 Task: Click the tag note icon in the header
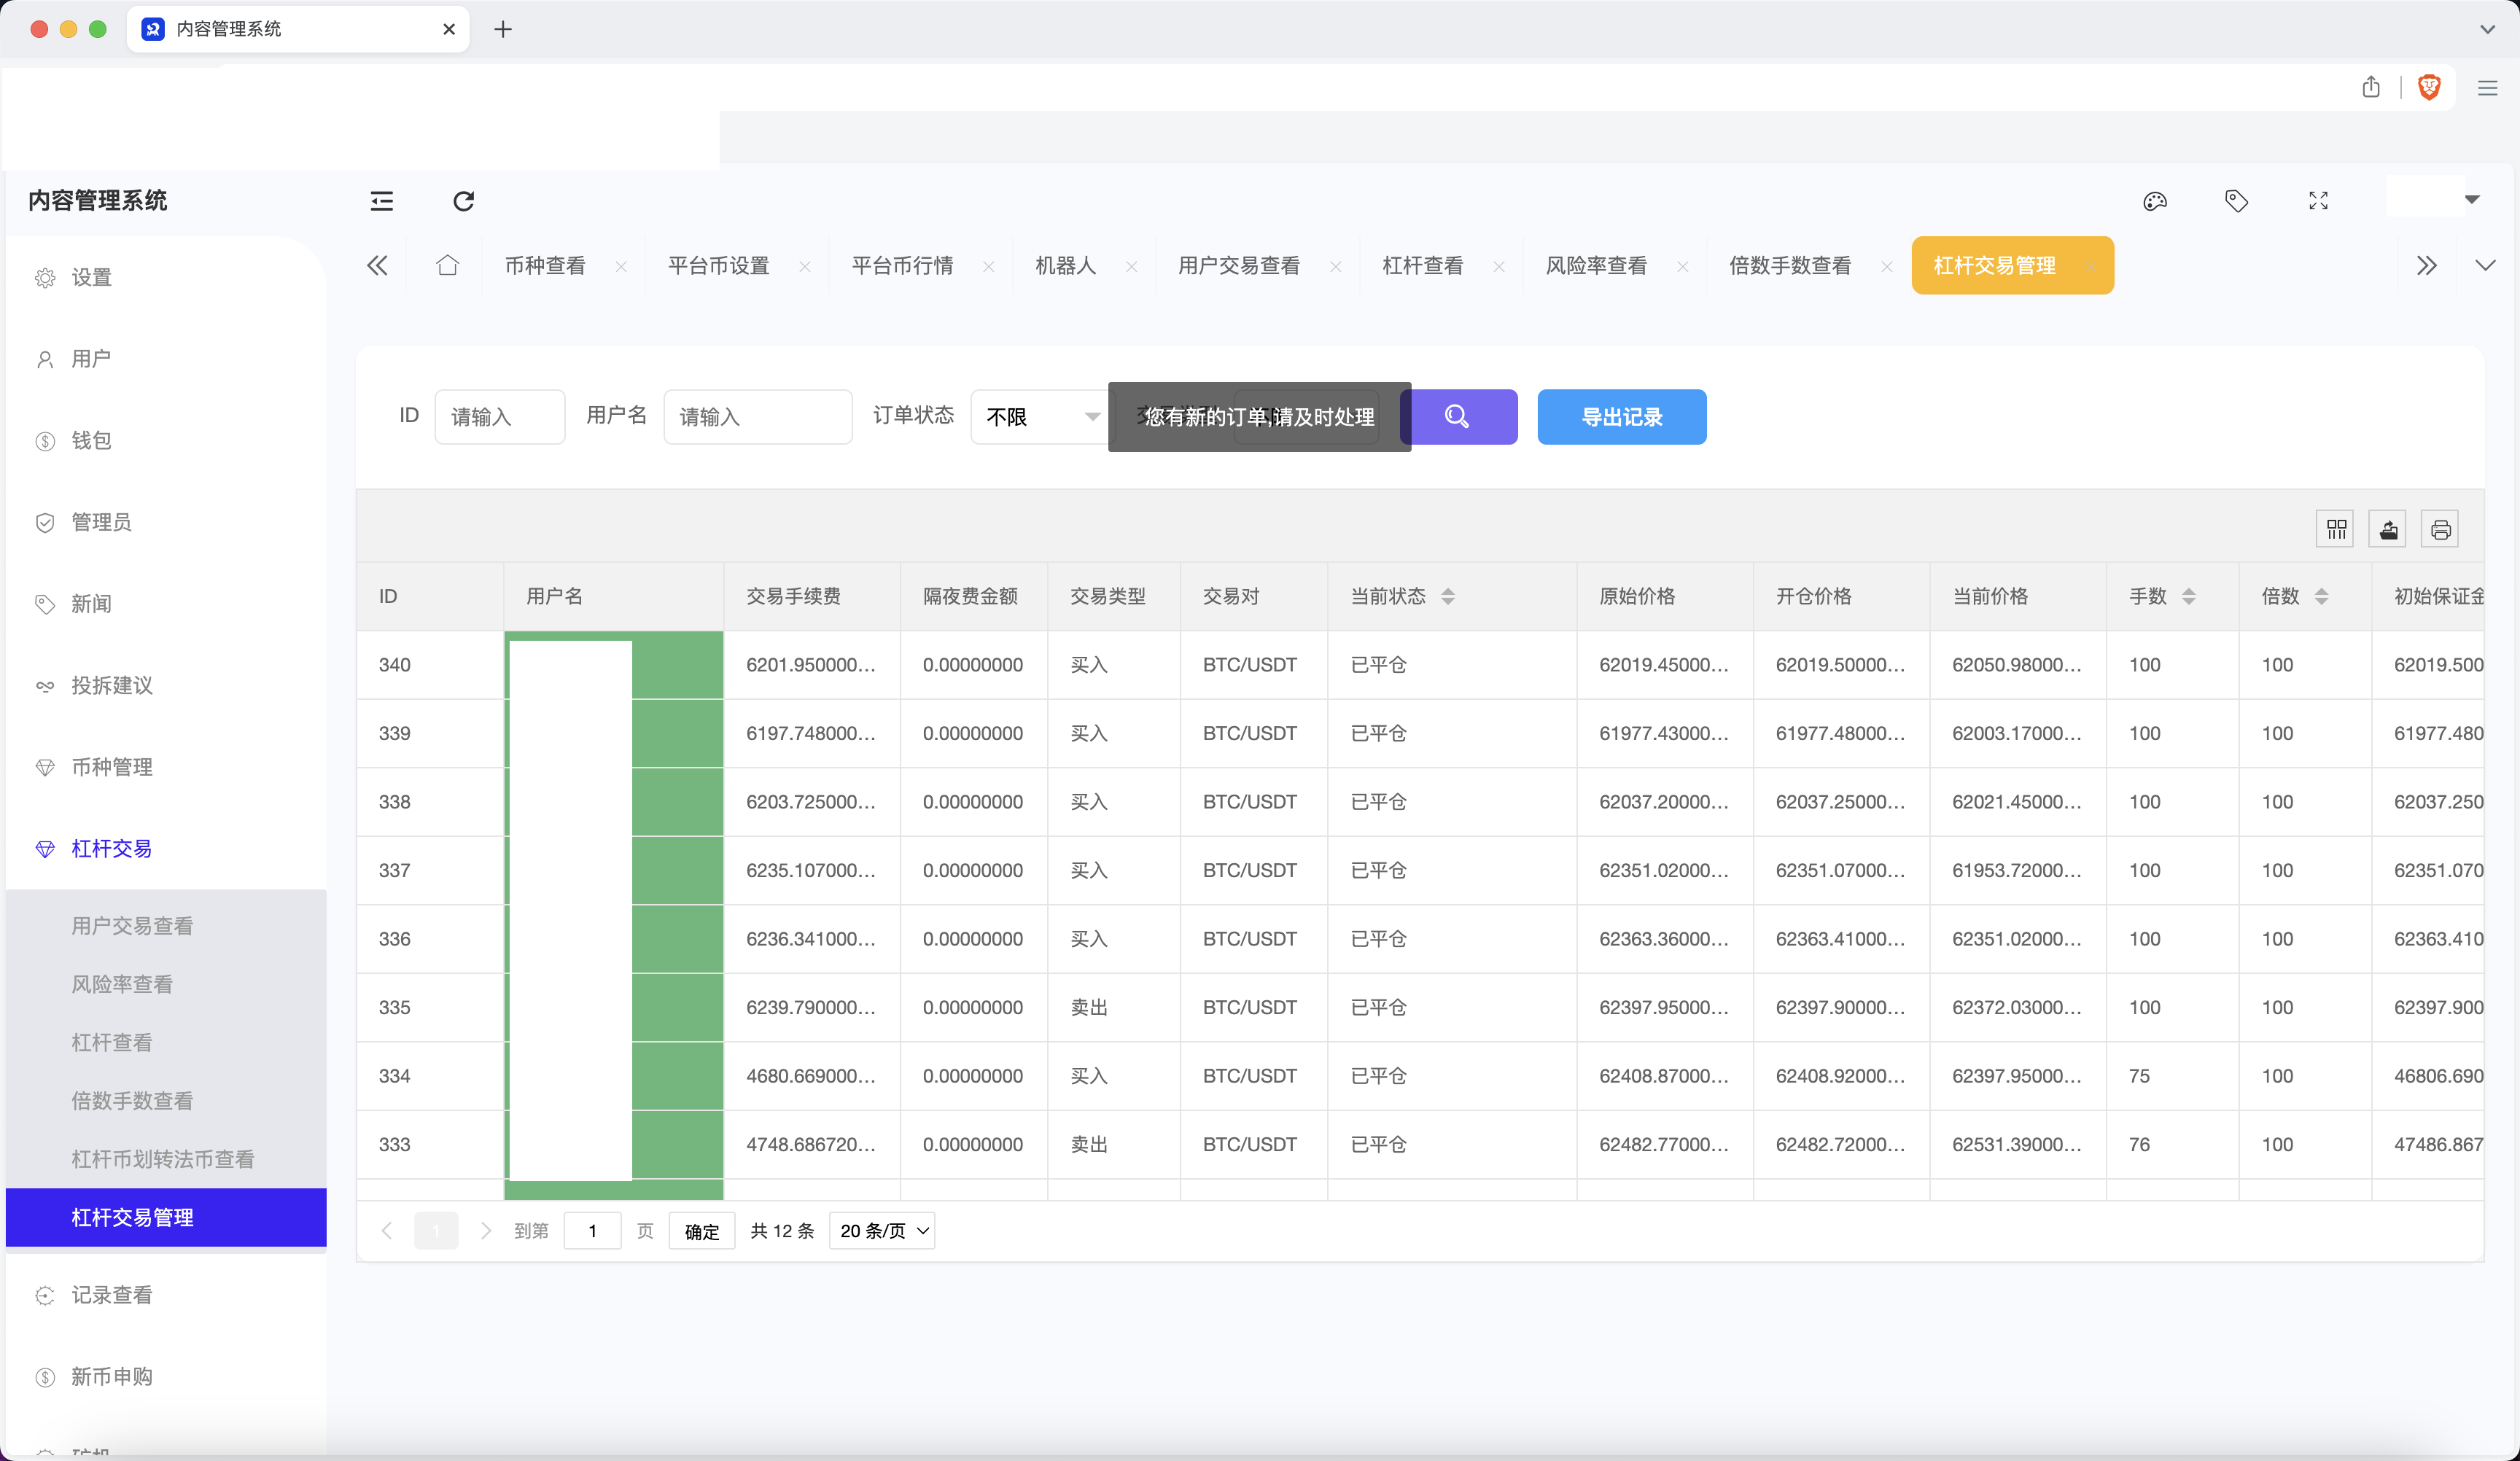point(2236,201)
